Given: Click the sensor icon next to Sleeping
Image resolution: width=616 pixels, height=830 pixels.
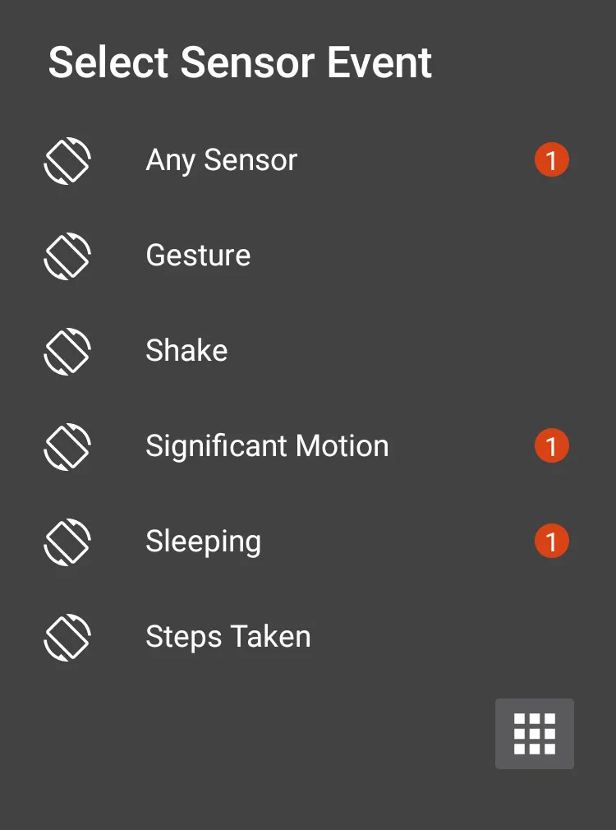Looking at the screenshot, I should 67,542.
